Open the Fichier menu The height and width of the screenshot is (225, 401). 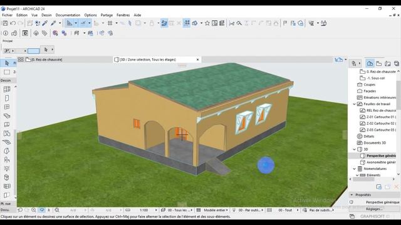pos(7,15)
